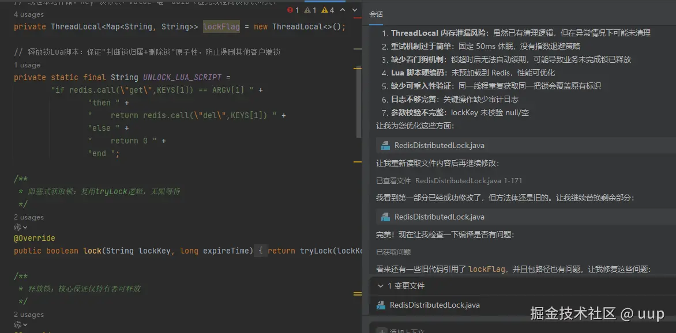
Task: Click the yellow warnings badge showing 4
Action: point(325,9)
